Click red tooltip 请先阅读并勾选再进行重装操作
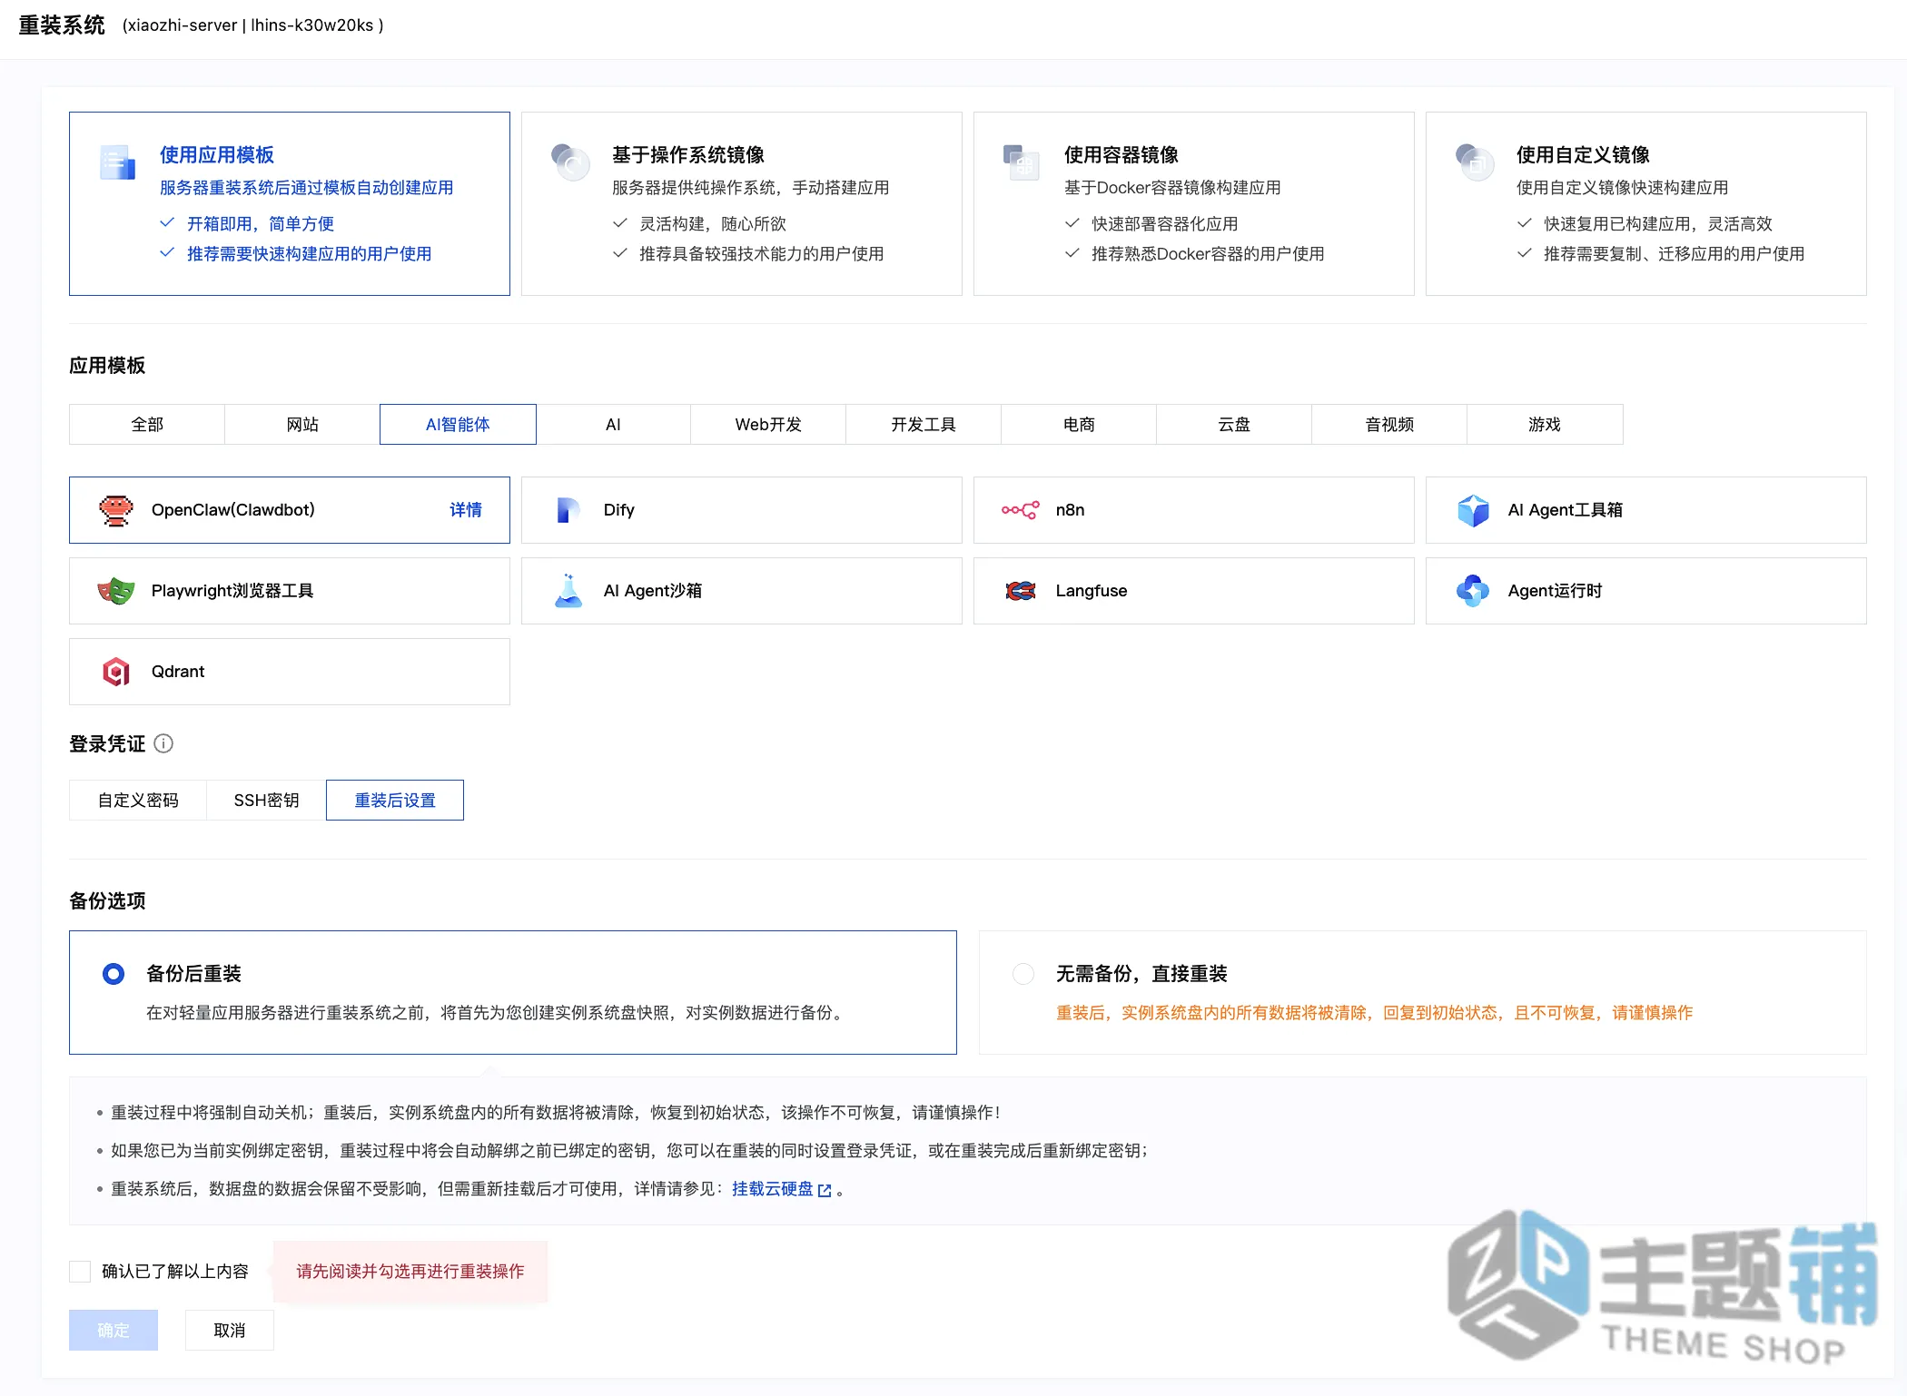Image resolution: width=1907 pixels, height=1396 pixels. 410,1272
